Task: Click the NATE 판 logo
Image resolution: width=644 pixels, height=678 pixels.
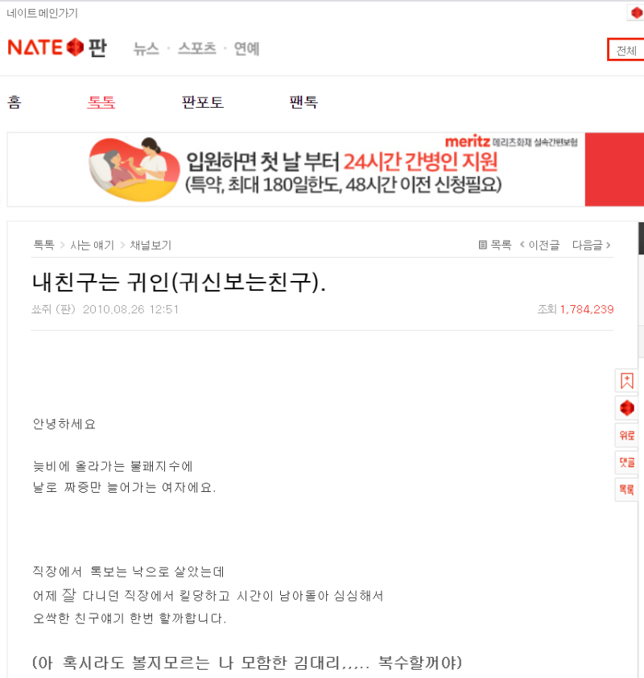Action: 57,48
